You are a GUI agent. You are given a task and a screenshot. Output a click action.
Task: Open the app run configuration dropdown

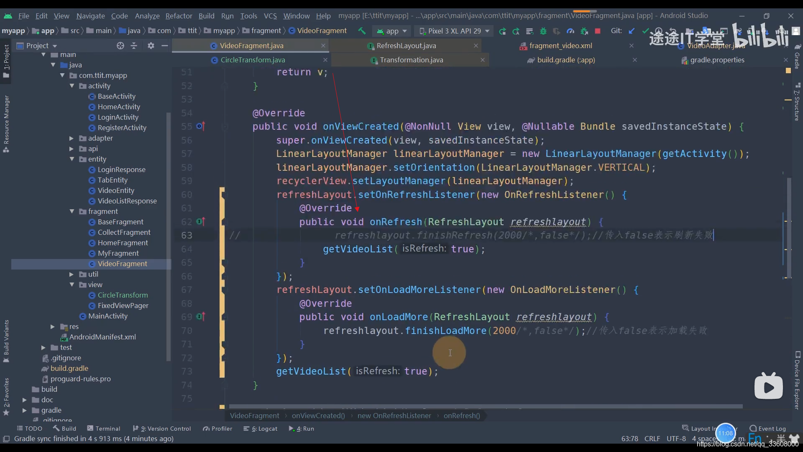tap(392, 31)
